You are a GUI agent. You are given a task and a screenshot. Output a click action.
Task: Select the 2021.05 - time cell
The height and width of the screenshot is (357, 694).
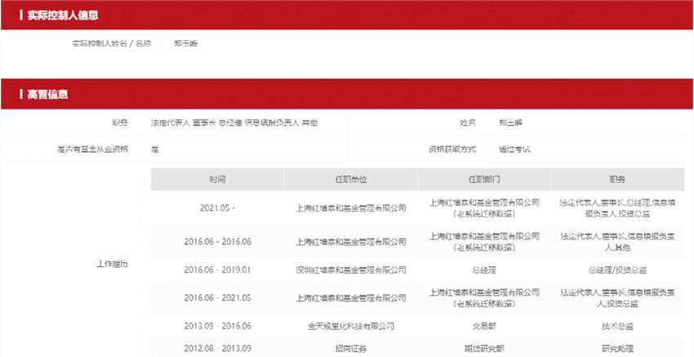pos(217,208)
